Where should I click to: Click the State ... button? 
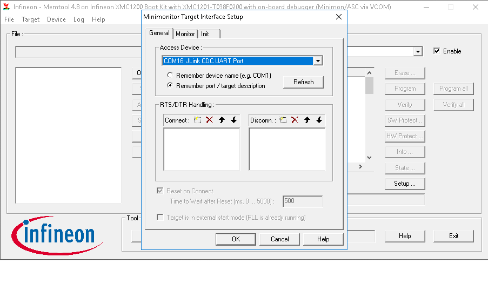pos(405,168)
